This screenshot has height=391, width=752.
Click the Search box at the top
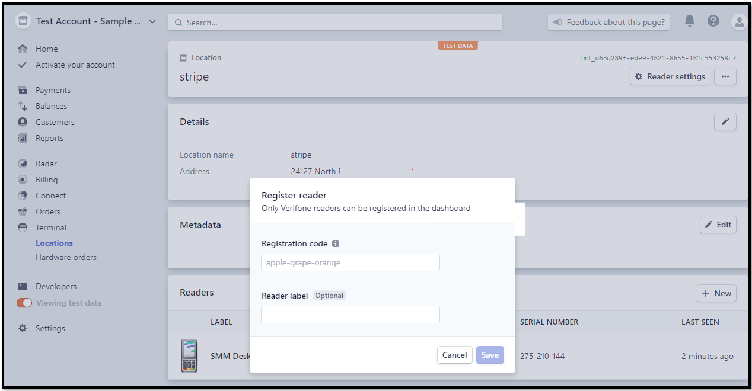tap(335, 23)
